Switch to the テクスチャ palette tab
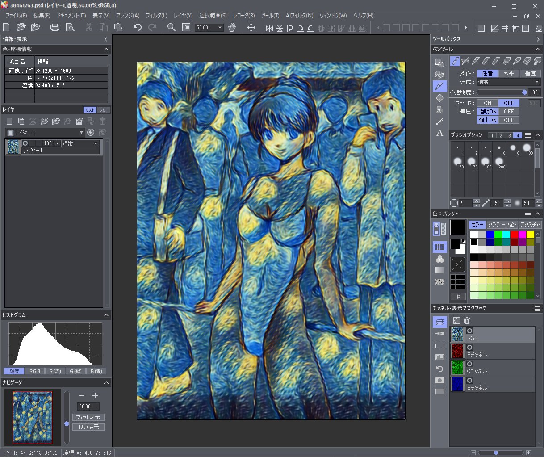 coord(529,225)
